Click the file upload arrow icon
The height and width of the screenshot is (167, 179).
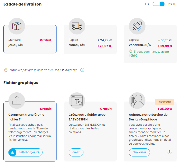(x=17, y=100)
